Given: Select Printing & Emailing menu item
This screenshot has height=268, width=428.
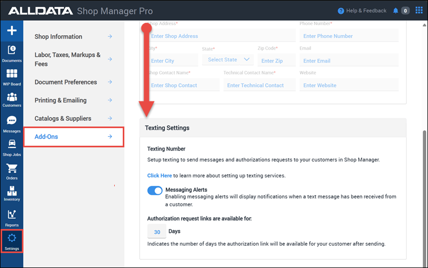Looking at the screenshot, I should (x=74, y=100).
